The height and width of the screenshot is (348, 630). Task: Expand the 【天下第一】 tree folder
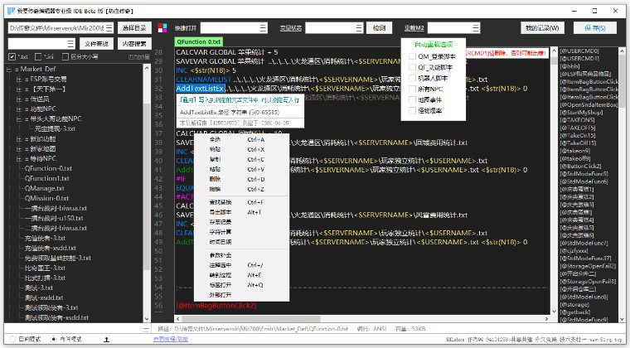point(18,89)
